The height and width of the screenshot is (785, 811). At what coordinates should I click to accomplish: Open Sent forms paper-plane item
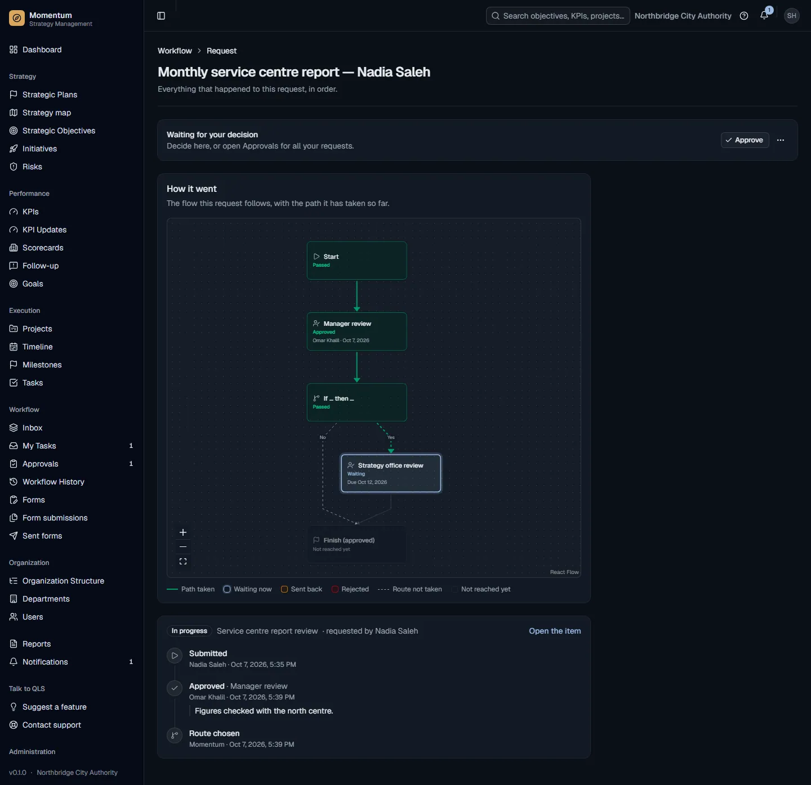coord(72,536)
